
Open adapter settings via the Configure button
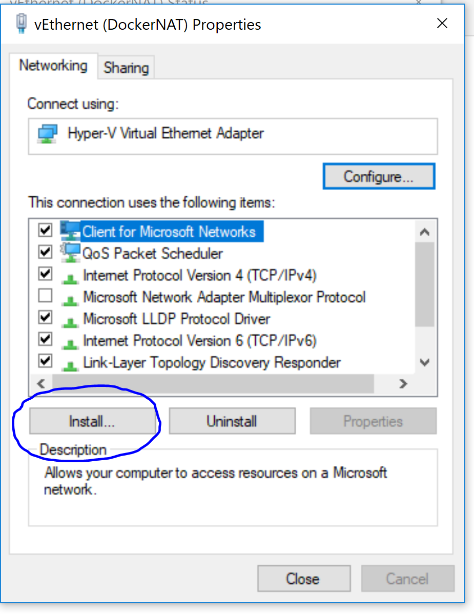379,176
